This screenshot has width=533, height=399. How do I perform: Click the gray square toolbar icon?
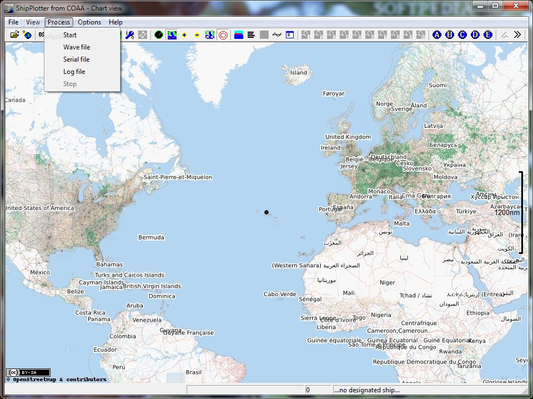click(264, 34)
